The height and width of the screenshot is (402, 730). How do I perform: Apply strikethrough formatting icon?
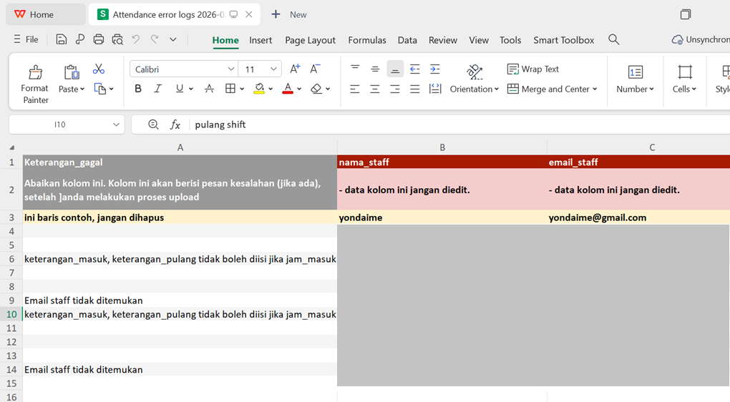[209, 89]
